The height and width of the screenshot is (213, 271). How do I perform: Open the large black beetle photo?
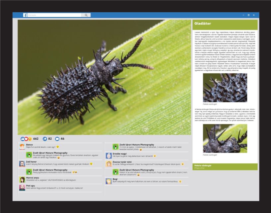[x=104, y=77]
